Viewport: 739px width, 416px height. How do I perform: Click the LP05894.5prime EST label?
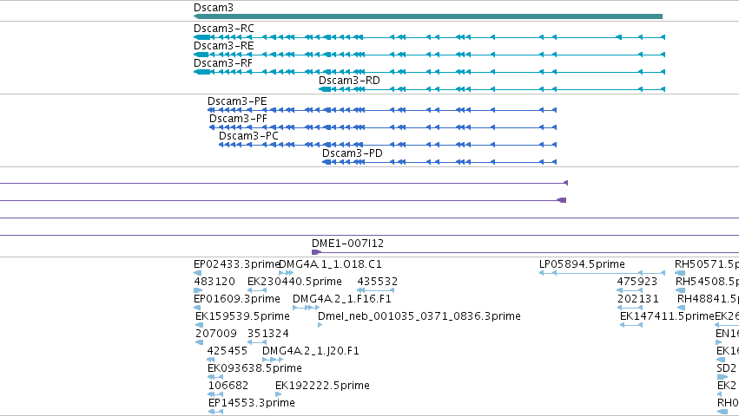click(582, 264)
